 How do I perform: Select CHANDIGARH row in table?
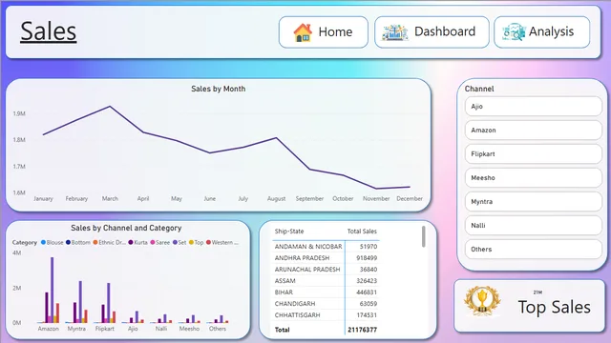[326, 303]
